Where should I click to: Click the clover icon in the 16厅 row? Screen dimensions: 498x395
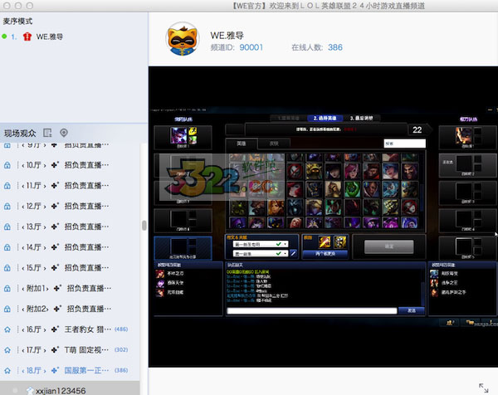coord(56,329)
